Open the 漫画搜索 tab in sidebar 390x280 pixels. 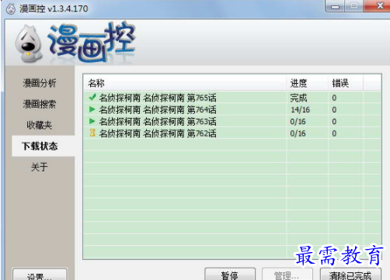click(40, 104)
